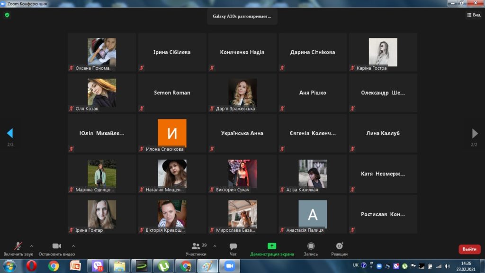
Task: Stop camera with Остановить видео icon
Action: 57,246
